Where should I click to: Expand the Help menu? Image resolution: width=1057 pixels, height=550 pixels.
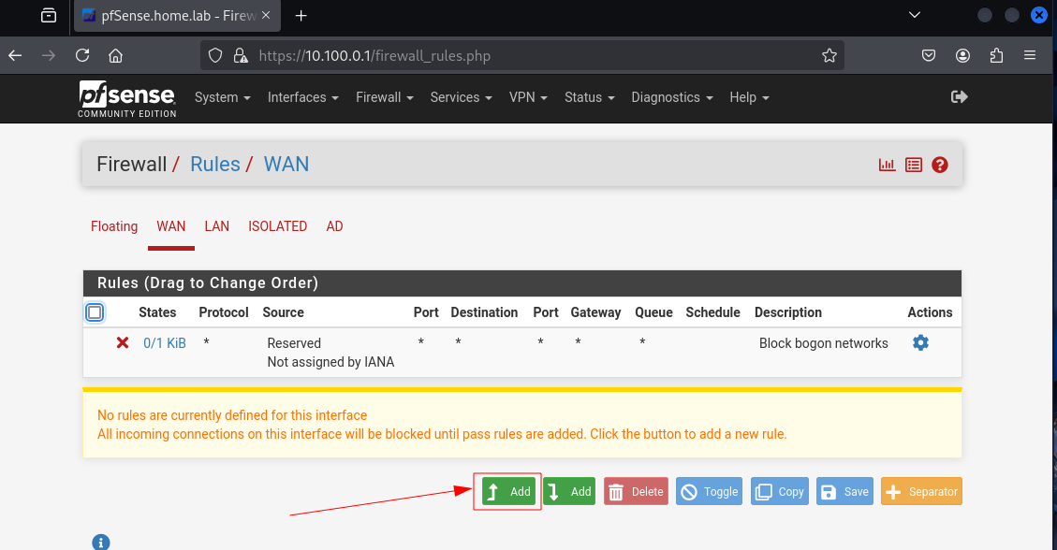click(749, 97)
